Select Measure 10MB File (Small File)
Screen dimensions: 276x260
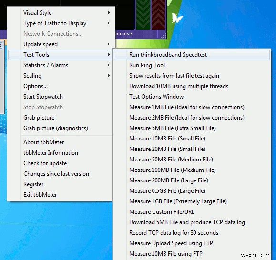192,139
